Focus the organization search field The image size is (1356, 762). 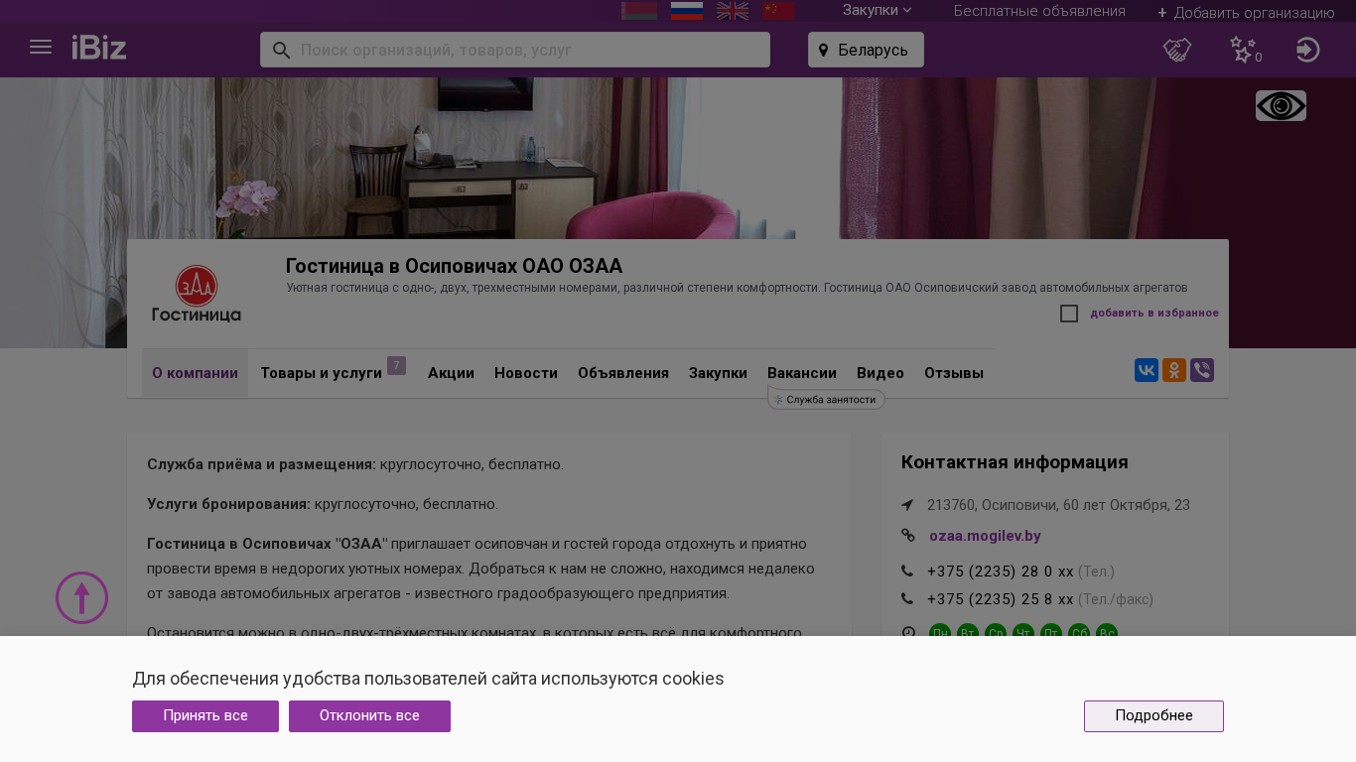pos(515,50)
